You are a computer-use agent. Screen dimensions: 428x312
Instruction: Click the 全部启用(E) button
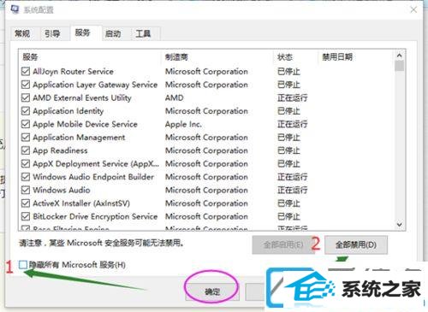click(283, 244)
